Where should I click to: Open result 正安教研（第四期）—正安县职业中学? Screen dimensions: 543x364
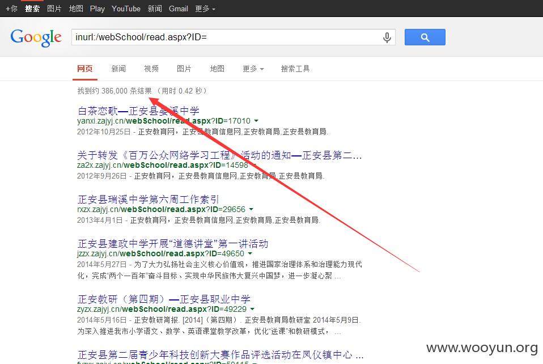click(x=164, y=299)
